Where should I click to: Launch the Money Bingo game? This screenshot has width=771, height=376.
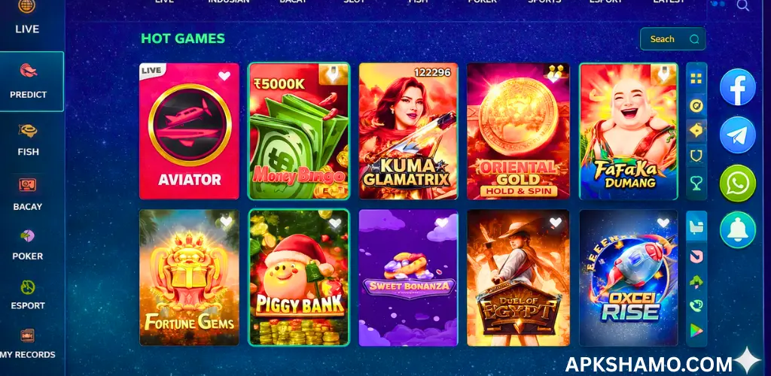[299, 131]
